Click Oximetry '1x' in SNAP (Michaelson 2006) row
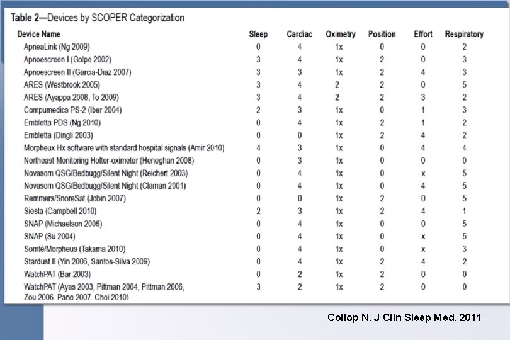The width and height of the screenshot is (510, 340). [x=339, y=224]
